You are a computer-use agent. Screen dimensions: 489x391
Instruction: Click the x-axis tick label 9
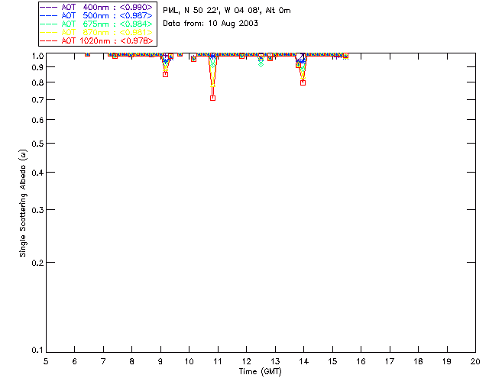(x=160, y=361)
